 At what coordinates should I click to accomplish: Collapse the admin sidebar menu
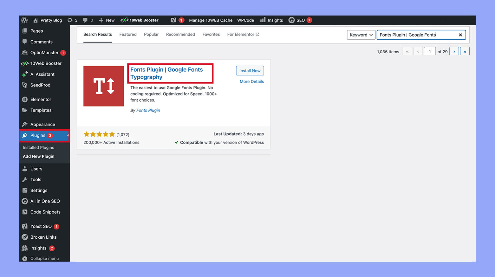(x=43, y=258)
